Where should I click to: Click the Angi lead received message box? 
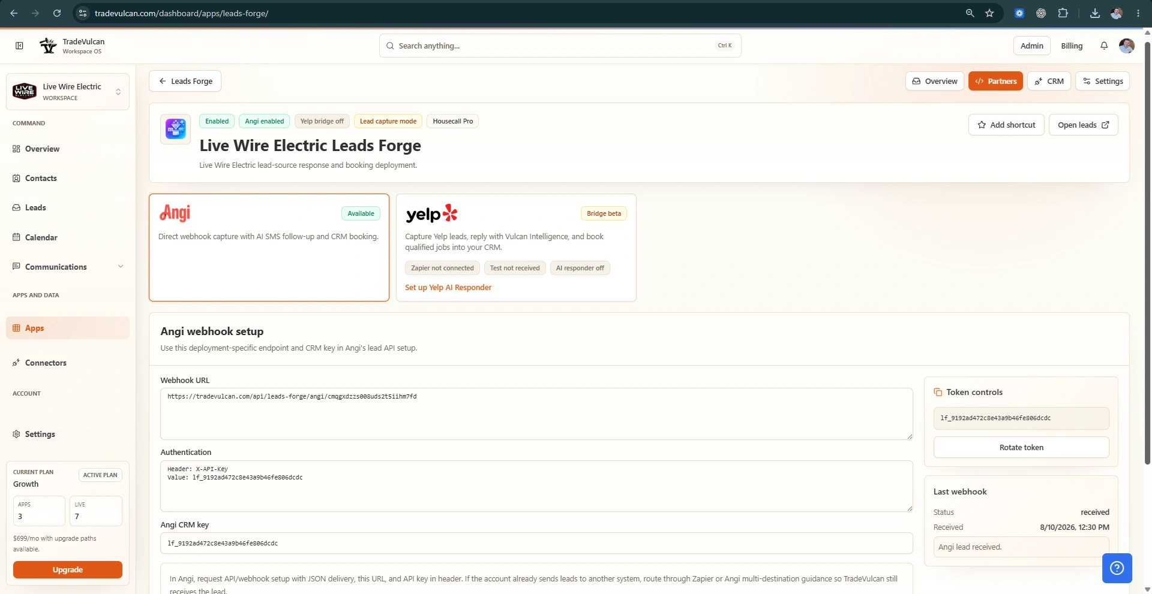1021,547
